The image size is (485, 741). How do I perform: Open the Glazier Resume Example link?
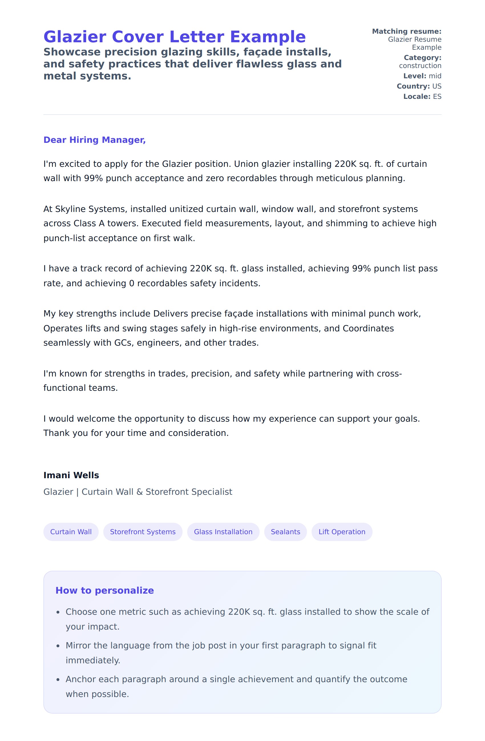[x=415, y=43]
